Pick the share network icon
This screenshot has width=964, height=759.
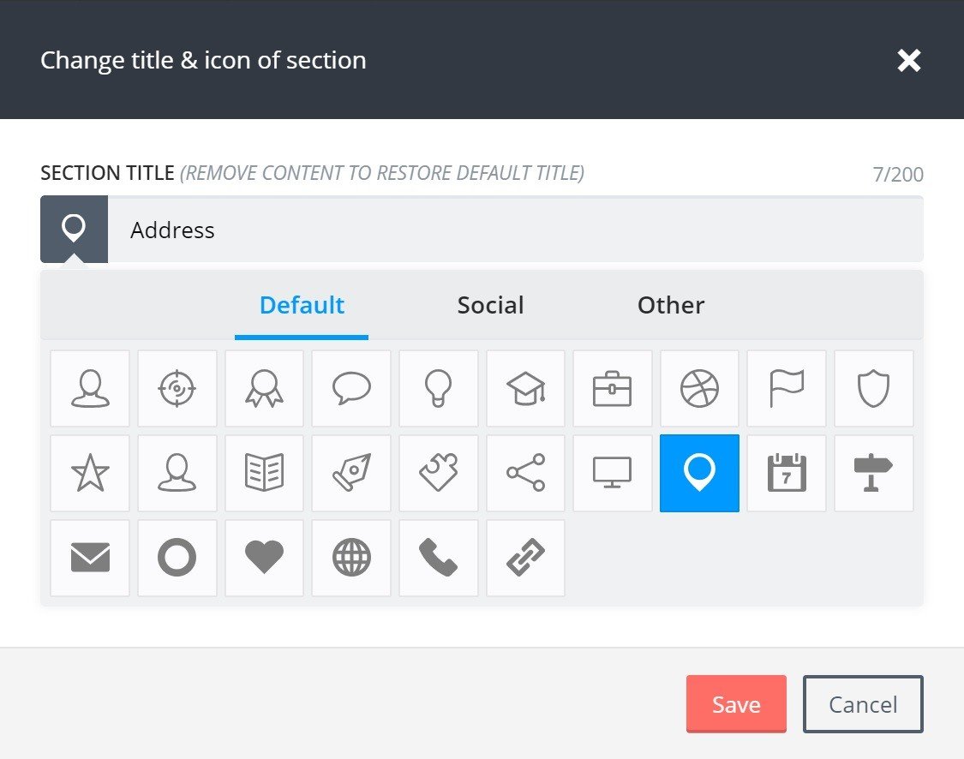tap(525, 473)
